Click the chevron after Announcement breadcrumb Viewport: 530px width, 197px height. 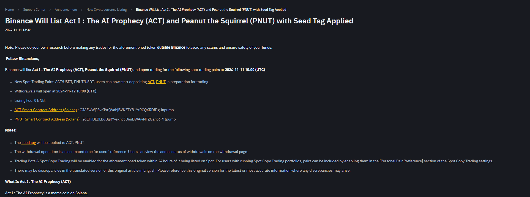82,10
